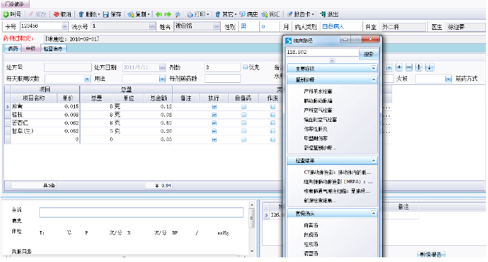Click the 打印 printer icon

[190, 14]
